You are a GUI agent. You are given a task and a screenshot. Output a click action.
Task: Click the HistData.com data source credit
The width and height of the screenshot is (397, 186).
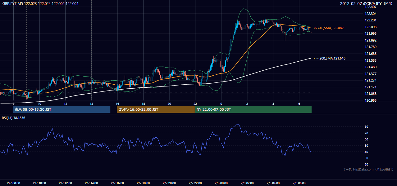(368, 169)
